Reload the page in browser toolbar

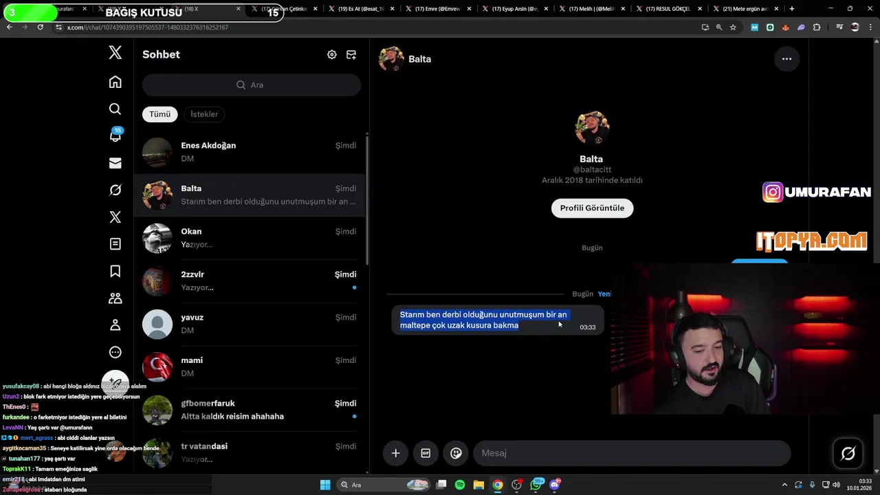pyautogui.click(x=40, y=27)
